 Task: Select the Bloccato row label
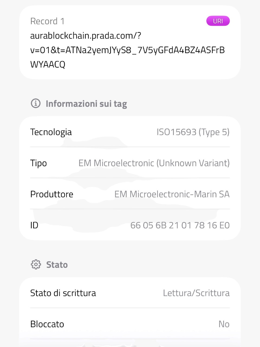pos(47,324)
